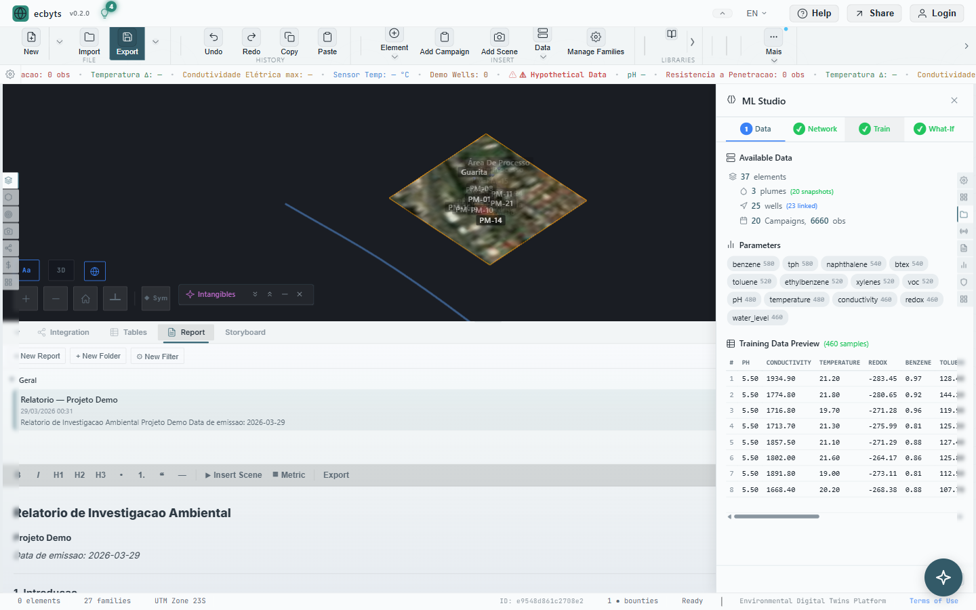Screen dimensions: 976x610
Task: Toggle the Aa labels button
Action: [27, 270]
